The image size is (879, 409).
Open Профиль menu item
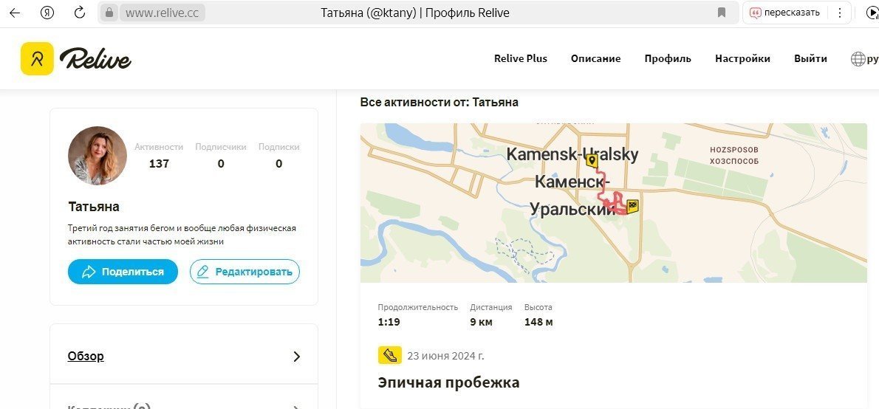pos(668,58)
